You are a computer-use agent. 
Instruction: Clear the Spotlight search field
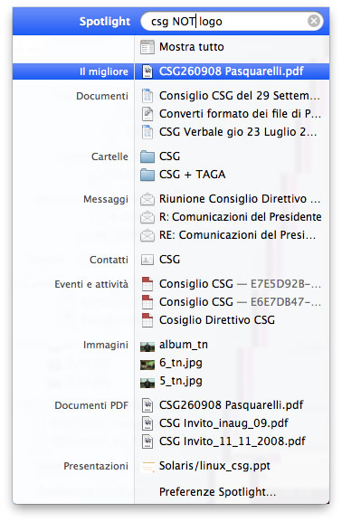pyautogui.click(x=314, y=22)
